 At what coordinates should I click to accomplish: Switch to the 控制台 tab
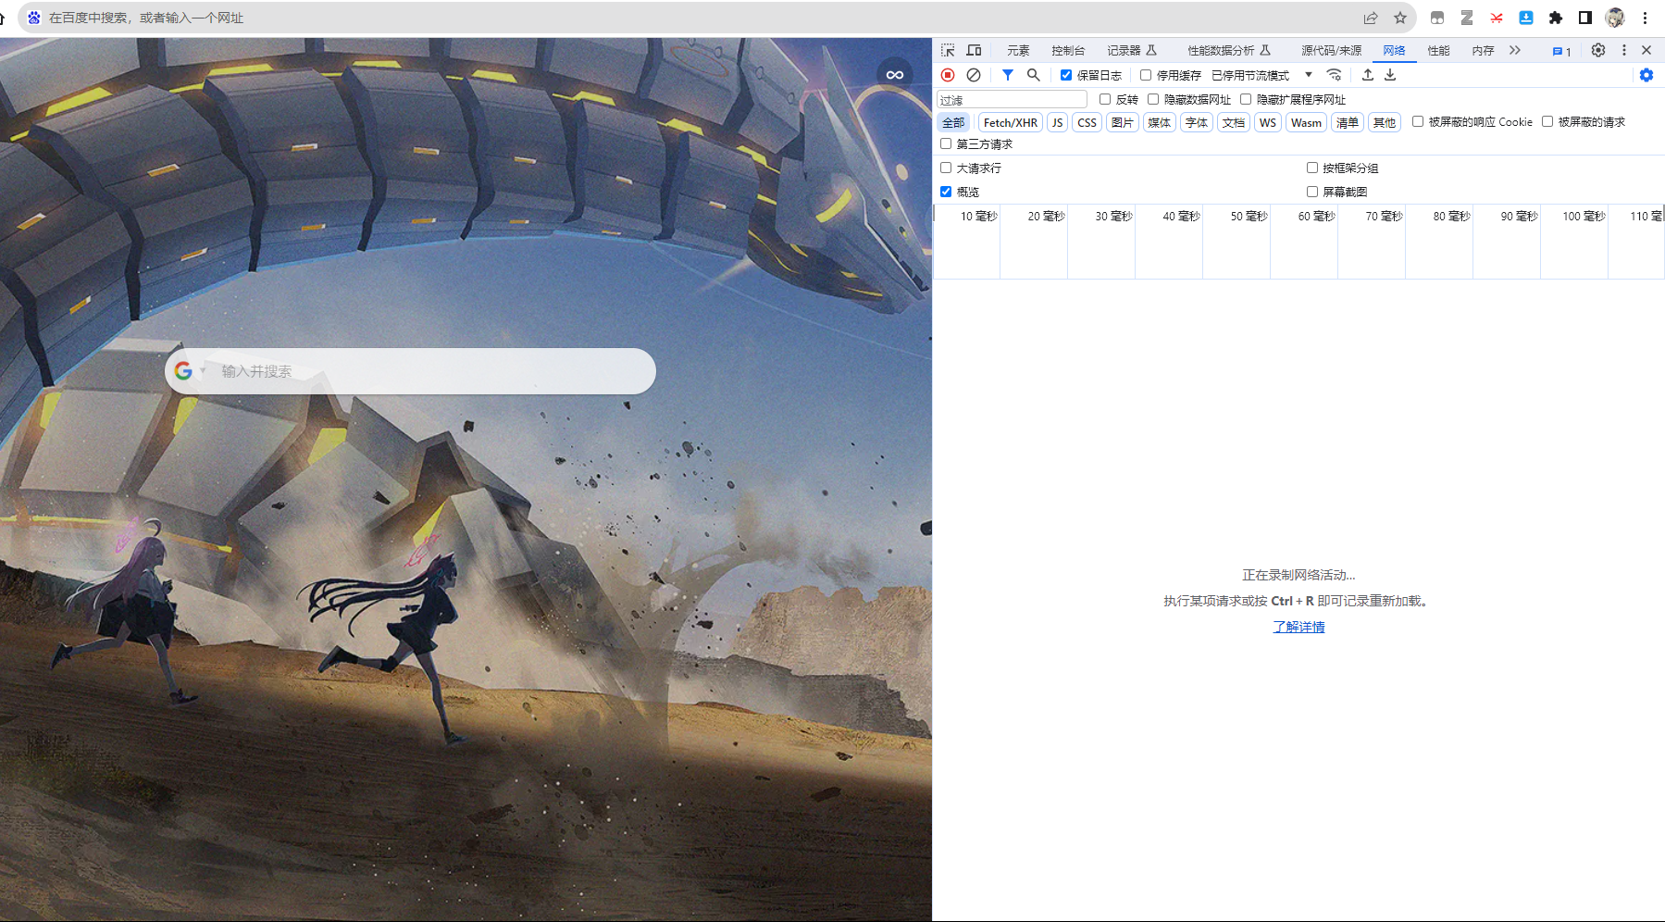click(1068, 50)
